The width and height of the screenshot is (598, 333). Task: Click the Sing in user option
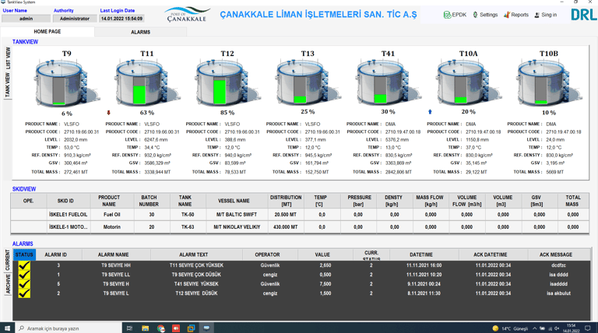(545, 15)
